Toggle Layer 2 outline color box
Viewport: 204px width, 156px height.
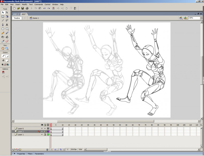(x=48, y=132)
